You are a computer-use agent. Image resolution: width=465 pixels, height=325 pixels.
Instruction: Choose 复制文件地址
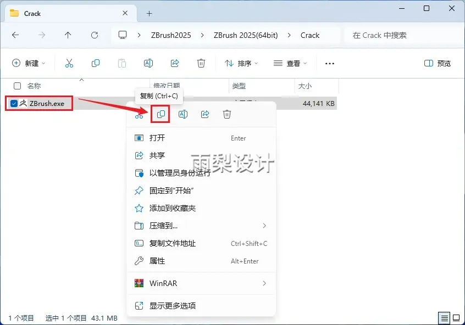click(201, 243)
